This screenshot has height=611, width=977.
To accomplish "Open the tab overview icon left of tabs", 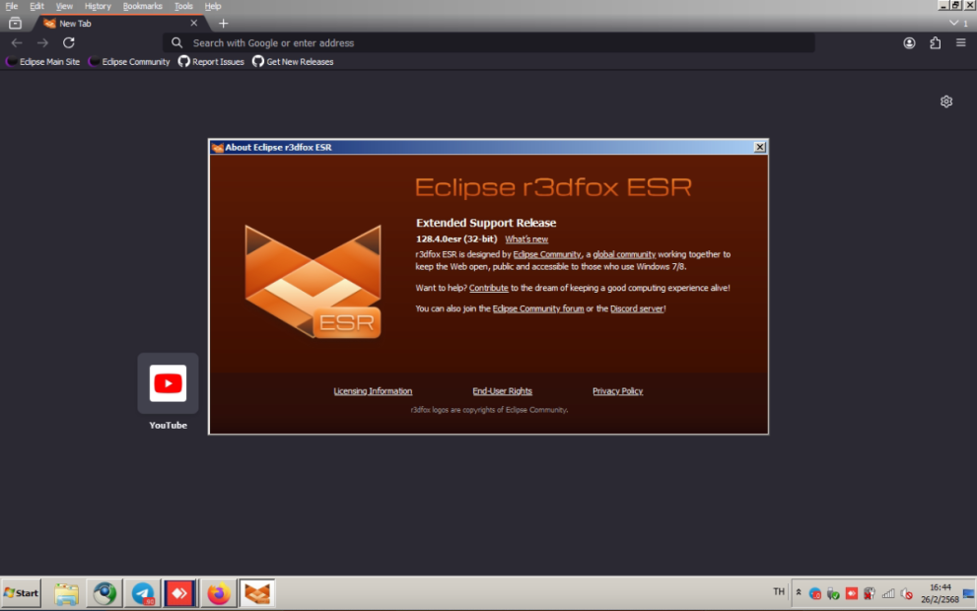I will tap(16, 24).
